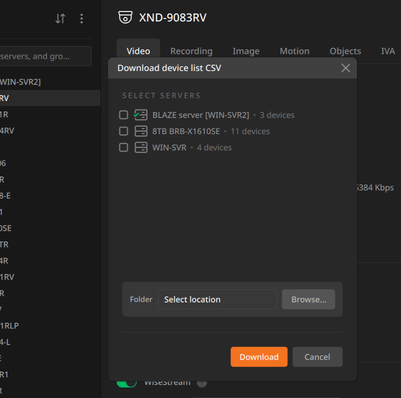The width and height of the screenshot is (401, 398).
Task: Click the XND-9083RV dome camera icon
Action: [x=125, y=17]
